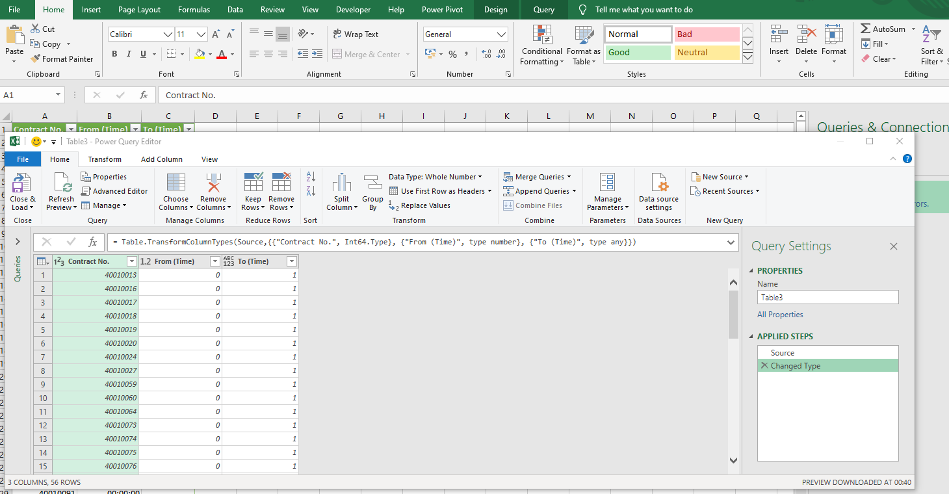Toggle Underline in Excel Font group
This screenshot has width=949, height=494.
coord(143,54)
